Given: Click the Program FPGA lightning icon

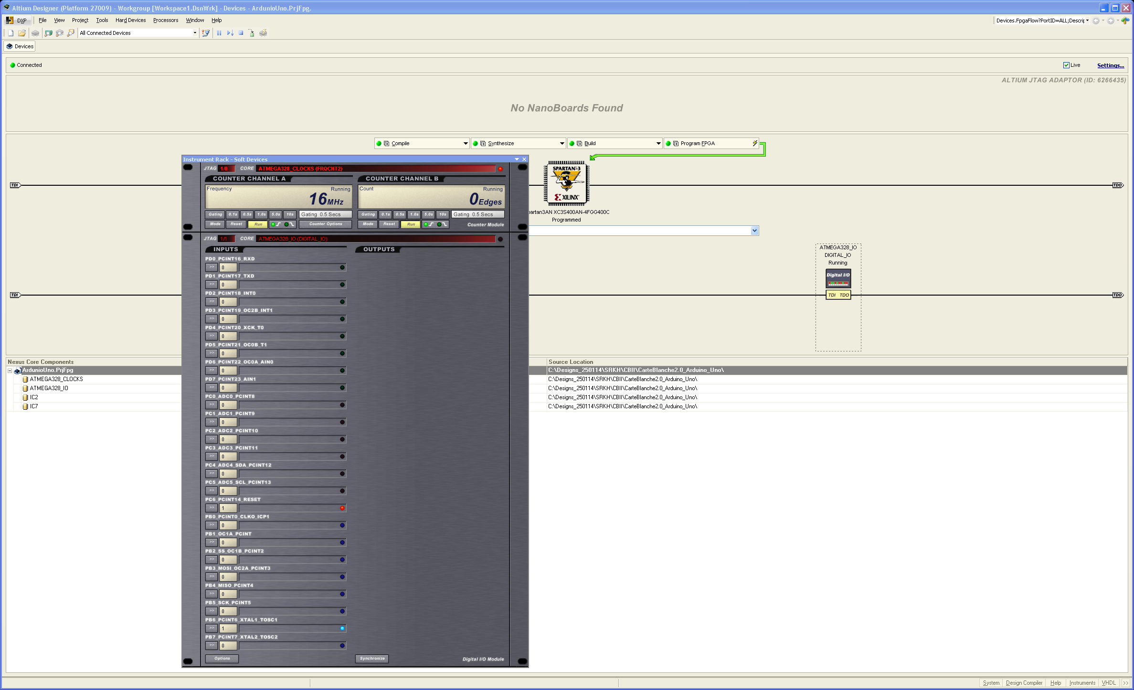Looking at the screenshot, I should point(755,143).
